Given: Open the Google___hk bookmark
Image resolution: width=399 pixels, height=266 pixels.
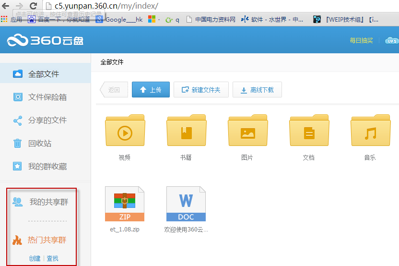Looking at the screenshot, I should (119, 19).
